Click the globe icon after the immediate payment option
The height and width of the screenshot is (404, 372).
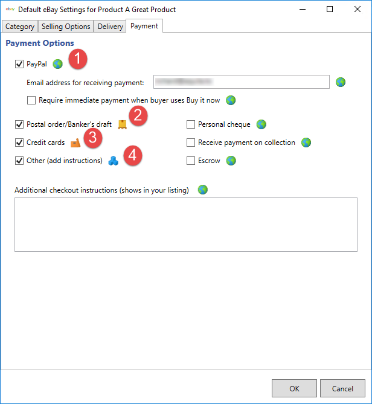click(x=230, y=100)
